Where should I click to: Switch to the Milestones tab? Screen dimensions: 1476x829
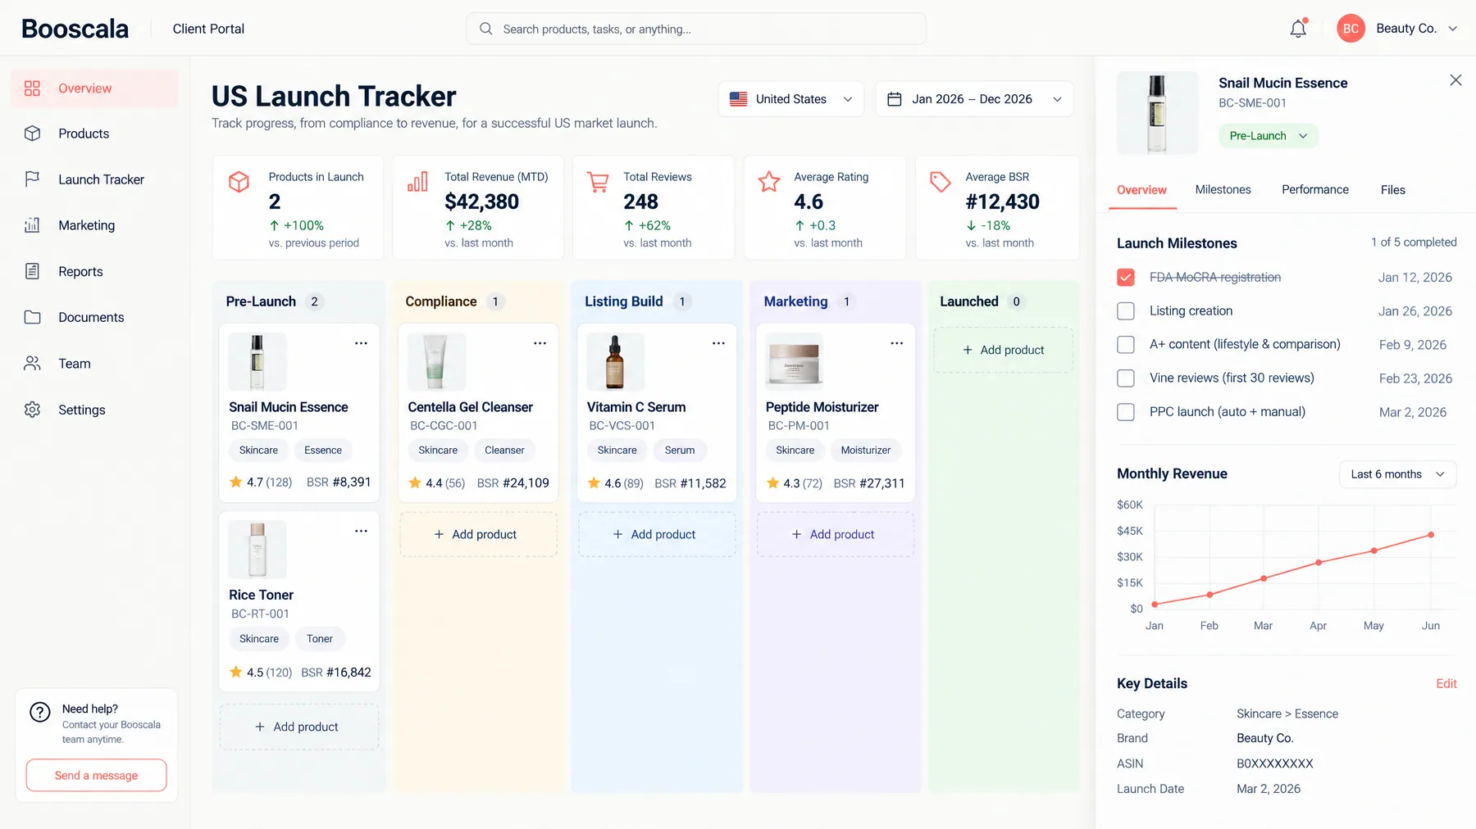click(x=1223, y=190)
